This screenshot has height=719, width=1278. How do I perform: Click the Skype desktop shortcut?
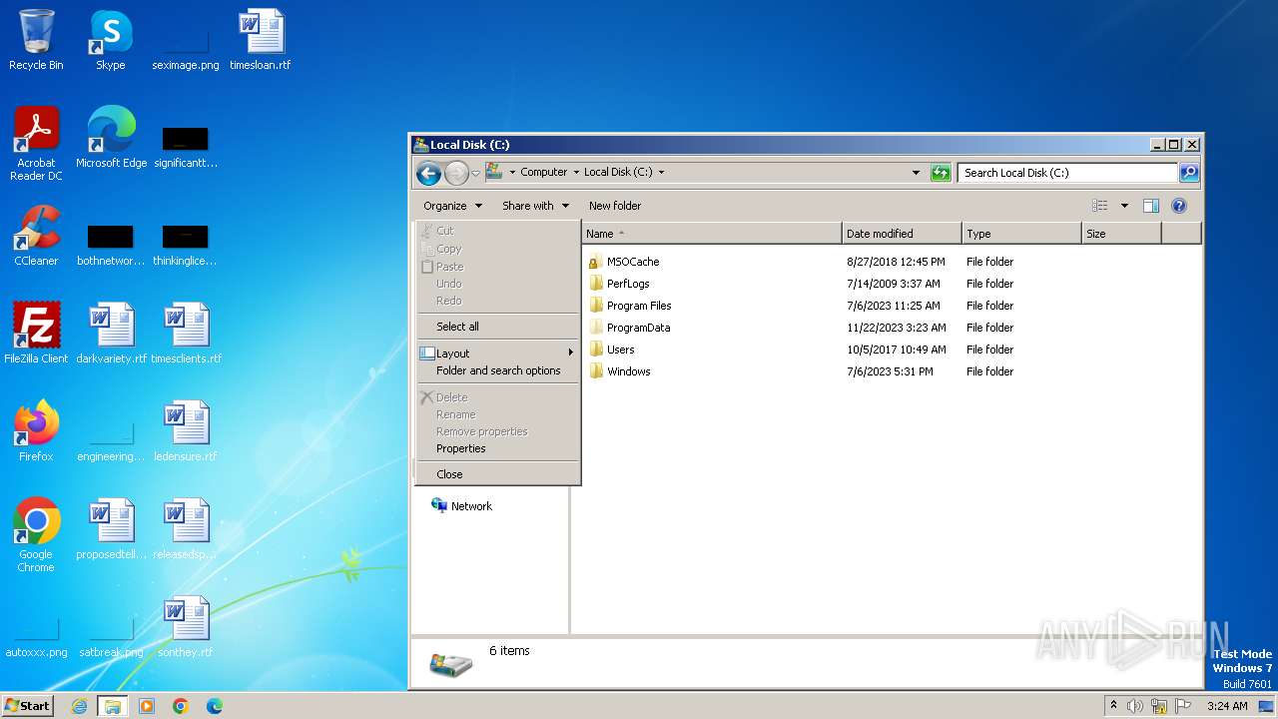(x=111, y=40)
